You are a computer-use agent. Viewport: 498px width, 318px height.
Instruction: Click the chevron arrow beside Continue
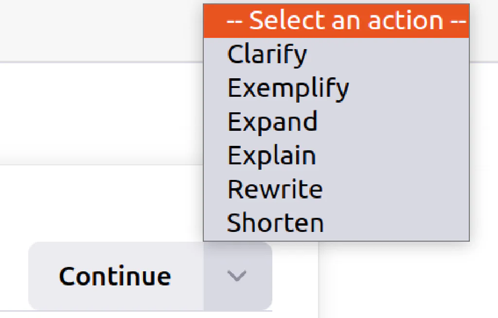(x=237, y=276)
